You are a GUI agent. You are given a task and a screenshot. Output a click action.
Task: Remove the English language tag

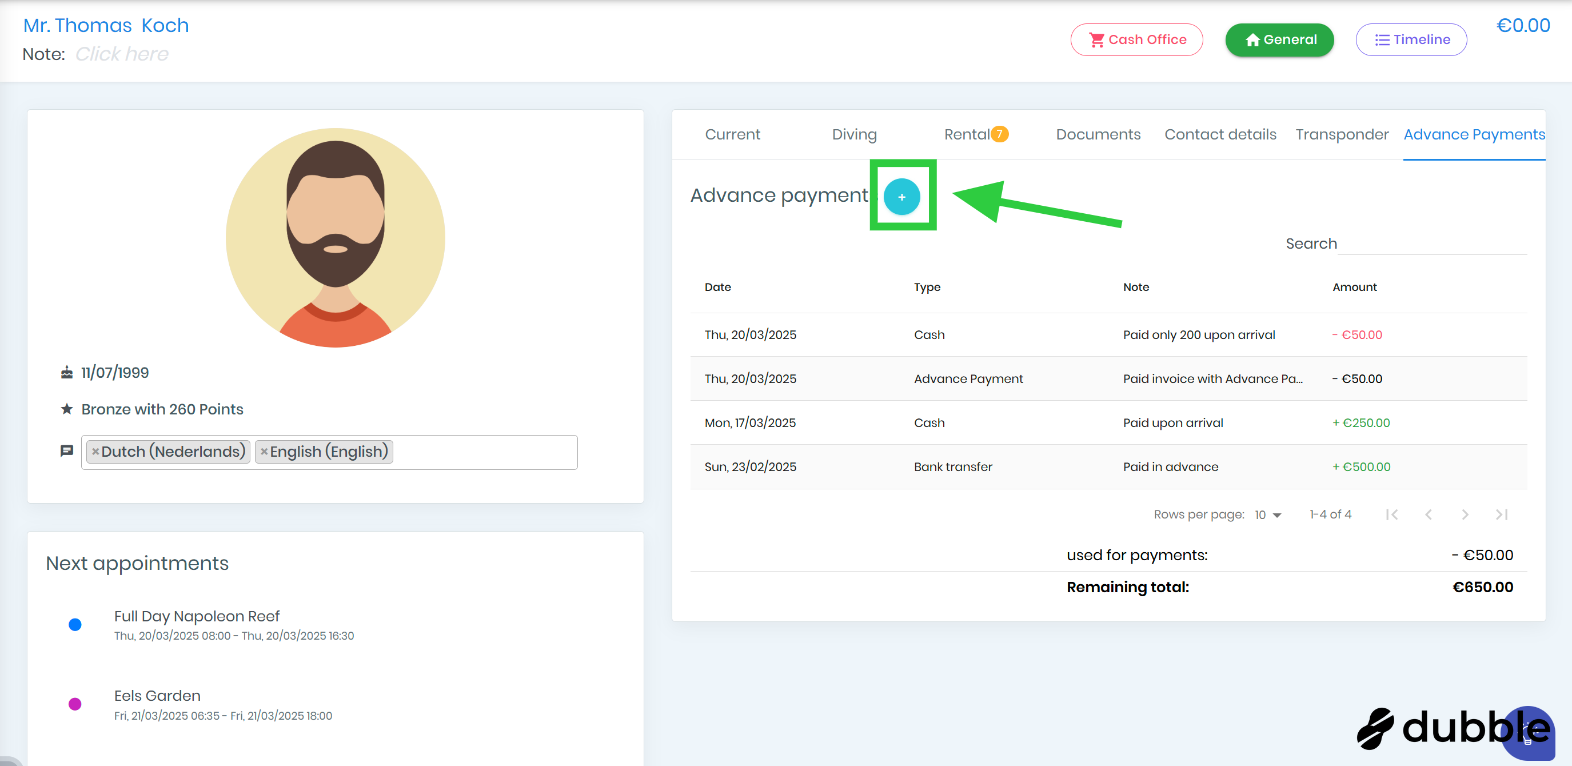(x=264, y=452)
